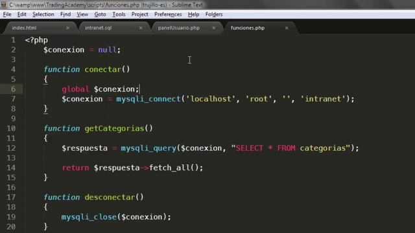The width and height of the screenshot is (415, 233).
Task: Click categorias table name in query
Action: (x=323, y=148)
